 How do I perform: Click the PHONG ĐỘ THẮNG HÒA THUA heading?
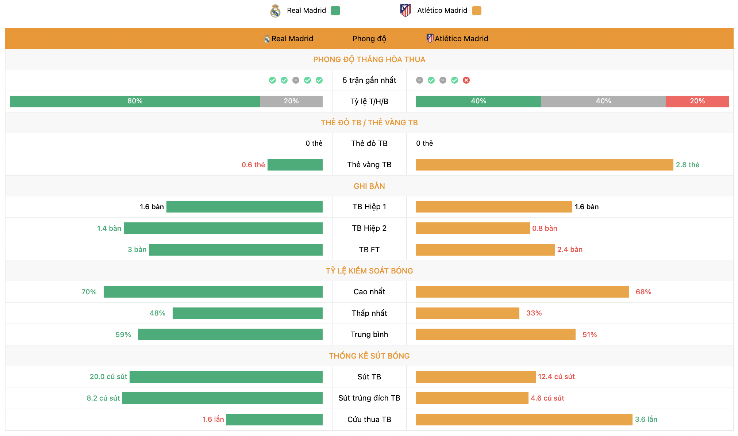click(369, 60)
